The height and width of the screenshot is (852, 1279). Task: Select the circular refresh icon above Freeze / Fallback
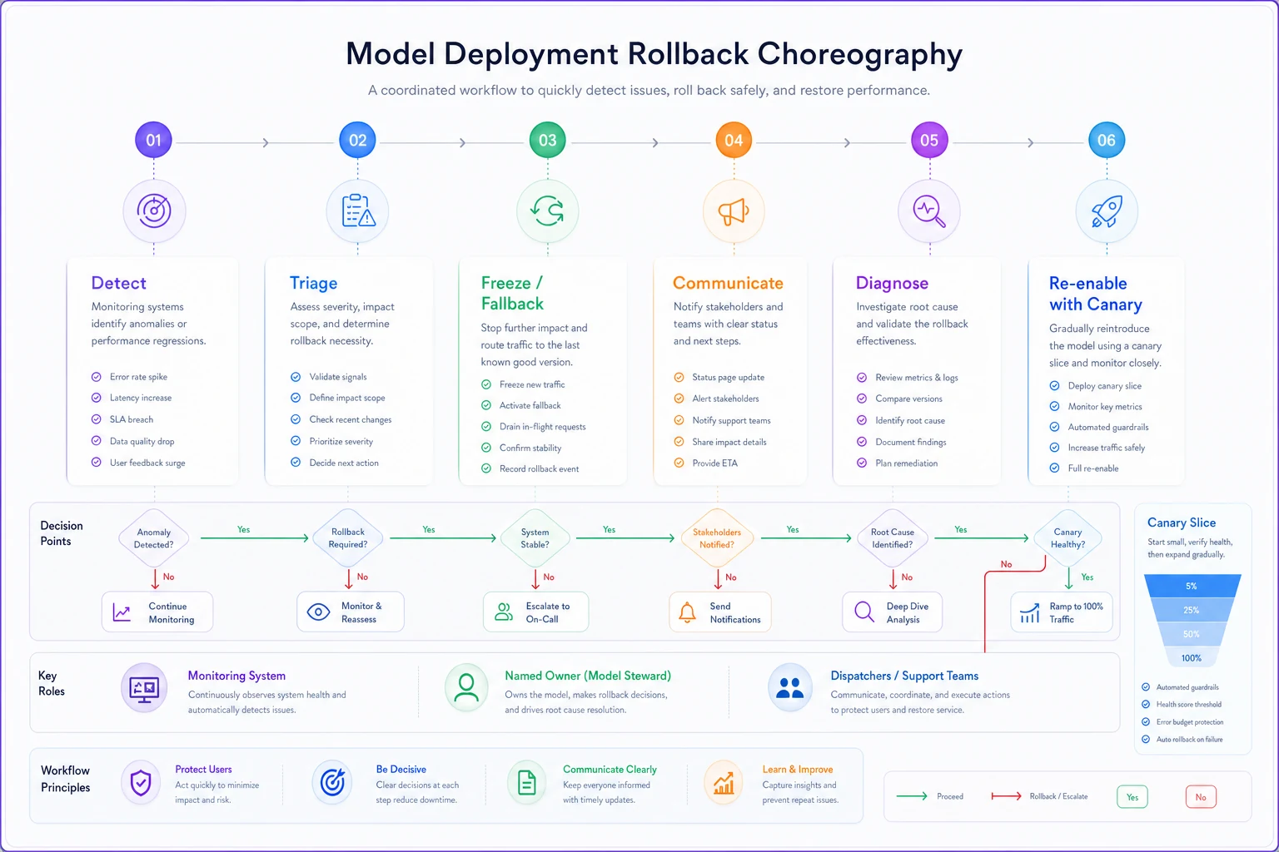point(548,211)
